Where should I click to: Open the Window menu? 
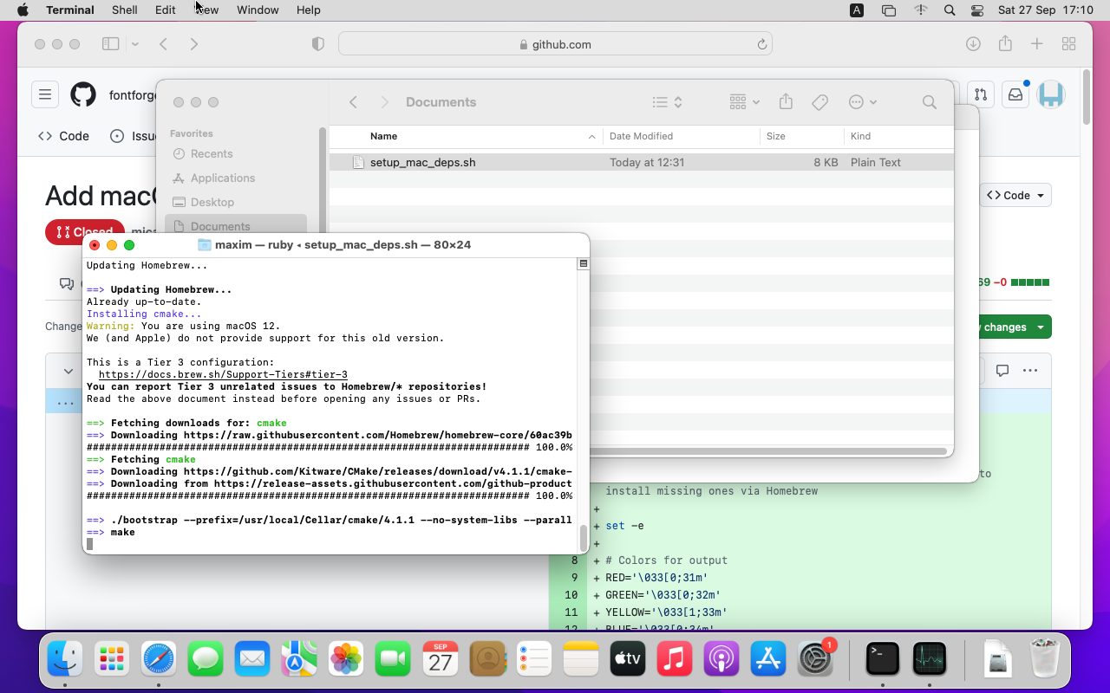pyautogui.click(x=258, y=10)
